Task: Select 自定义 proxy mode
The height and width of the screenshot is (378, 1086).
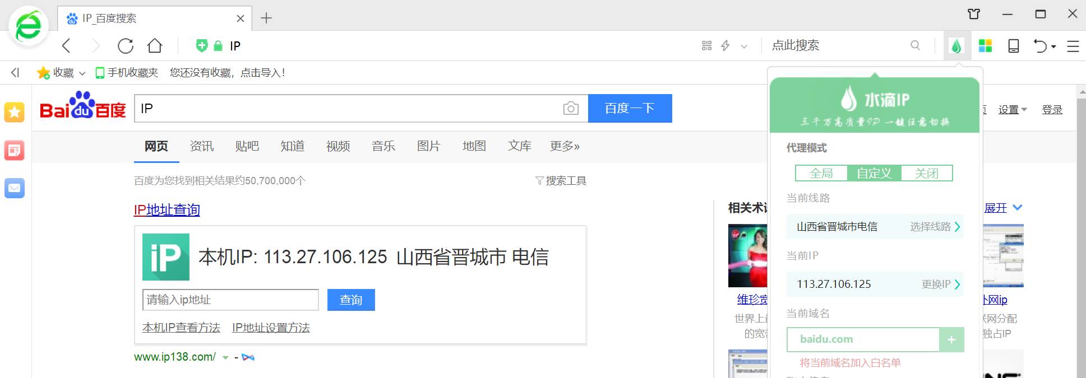Action: (x=874, y=174)
